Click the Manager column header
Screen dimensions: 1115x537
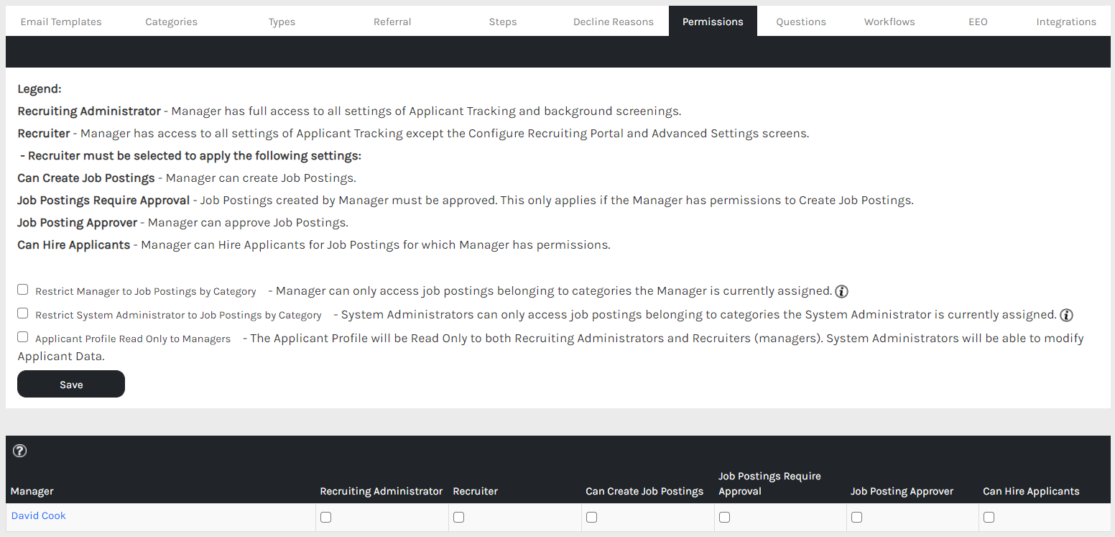[x=32, y=491]
